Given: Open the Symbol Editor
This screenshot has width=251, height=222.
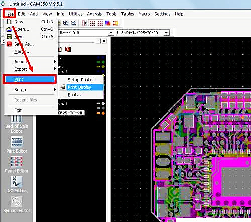Looking at the screenshot, I should [17, 204].
